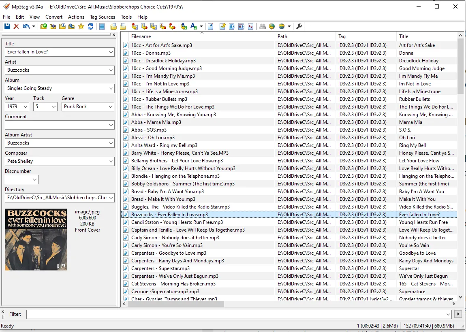Click the Add directory folder-plus icon
Image resolution: width=466 pixels, height=332 pixels.
(53, 26)
